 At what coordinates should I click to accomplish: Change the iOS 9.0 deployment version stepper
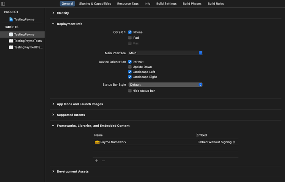point(125,32)
